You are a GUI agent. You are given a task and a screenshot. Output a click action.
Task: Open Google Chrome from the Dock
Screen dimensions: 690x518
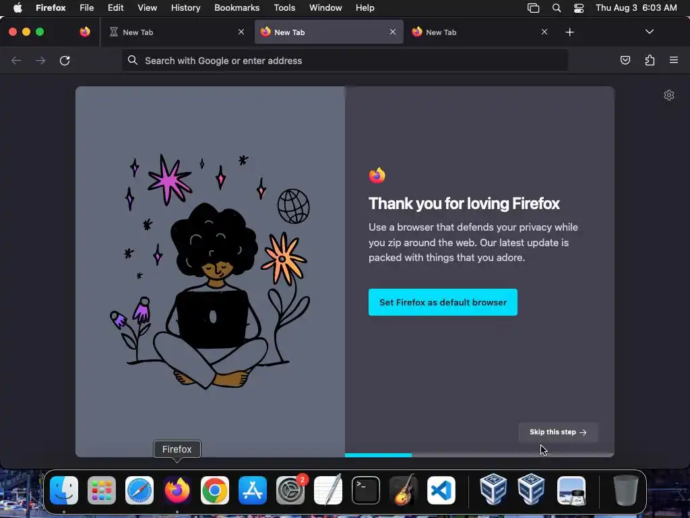click(x=215, y=490)
